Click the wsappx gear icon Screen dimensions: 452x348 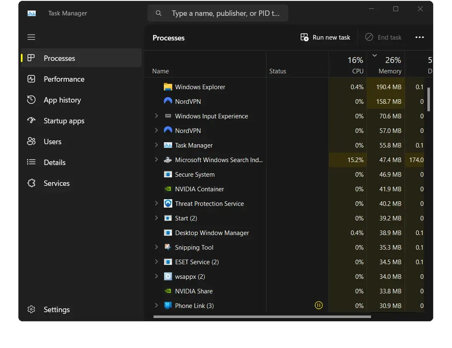coord(168,276)
